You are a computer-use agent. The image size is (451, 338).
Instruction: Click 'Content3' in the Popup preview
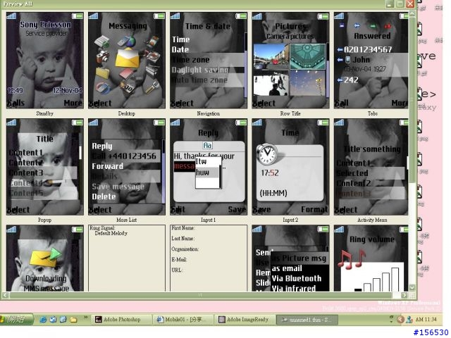click(x=26, y=173)
